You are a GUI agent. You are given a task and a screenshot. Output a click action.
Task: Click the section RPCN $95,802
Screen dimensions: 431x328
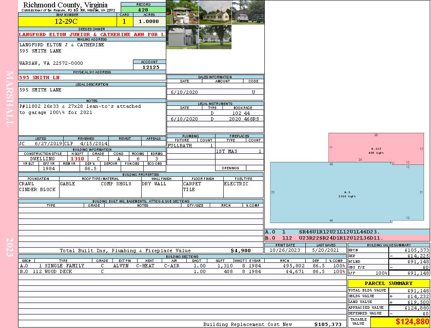point(293,266)
